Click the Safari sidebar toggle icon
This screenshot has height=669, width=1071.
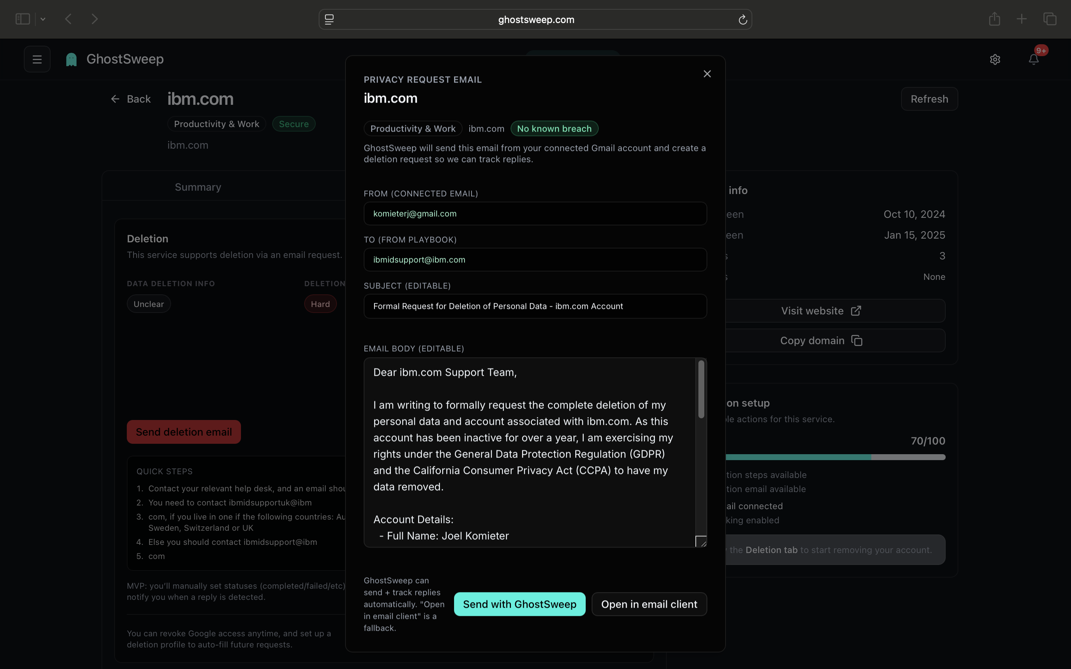pos(23,19)
